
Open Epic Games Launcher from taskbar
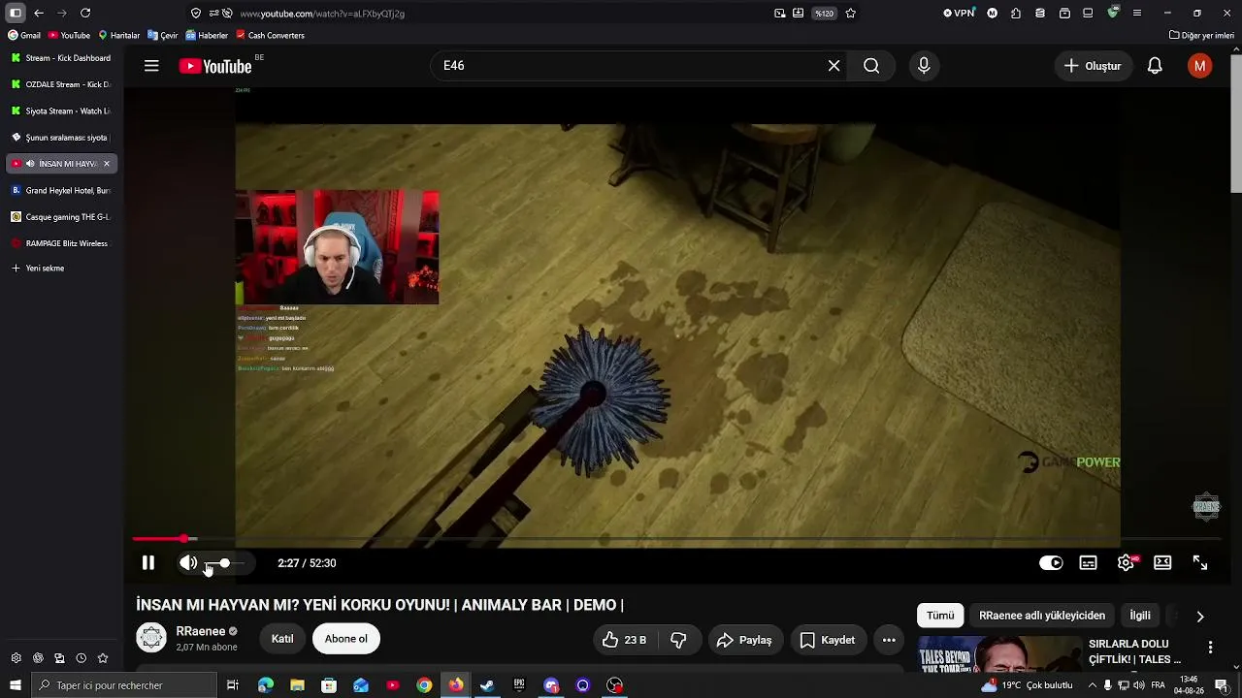519,685
